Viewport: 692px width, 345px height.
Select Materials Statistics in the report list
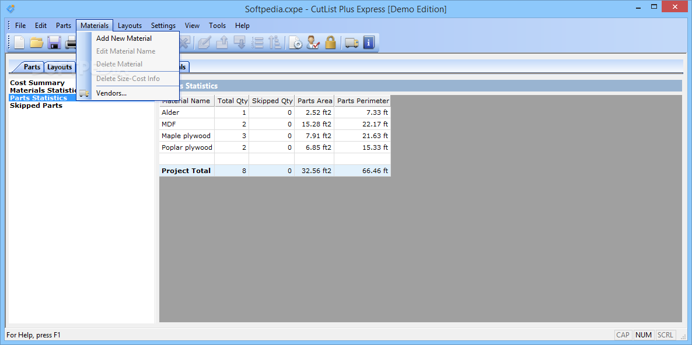point(43,90)
